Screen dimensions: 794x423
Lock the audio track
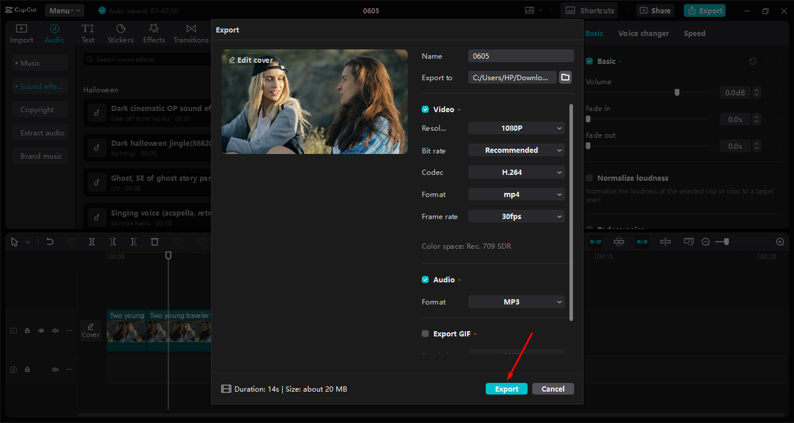click(27, 369)
